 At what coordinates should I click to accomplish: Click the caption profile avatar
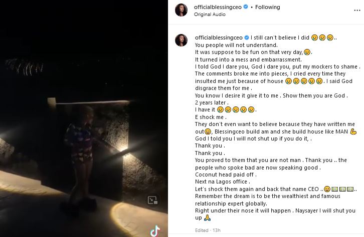(181, 40)
